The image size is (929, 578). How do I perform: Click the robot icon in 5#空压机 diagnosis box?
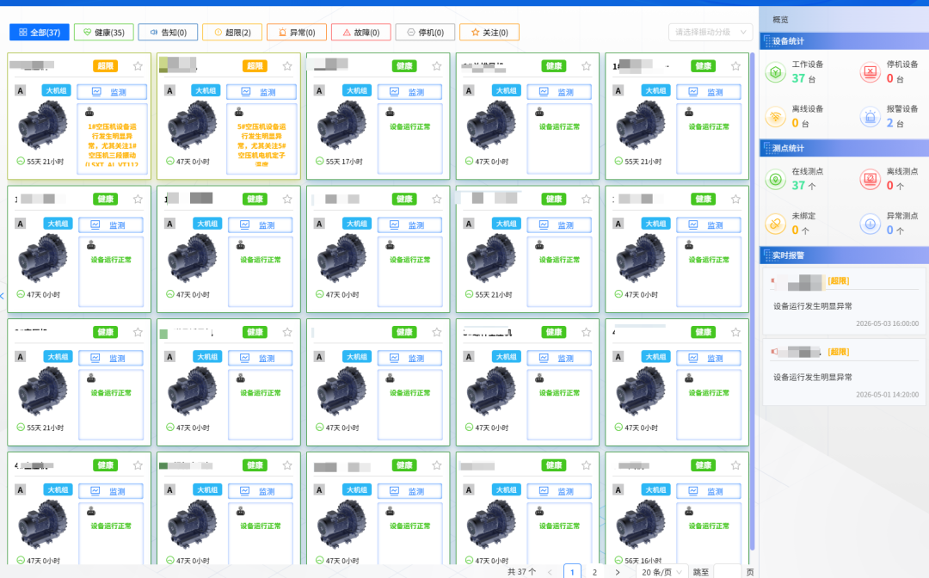239,112
